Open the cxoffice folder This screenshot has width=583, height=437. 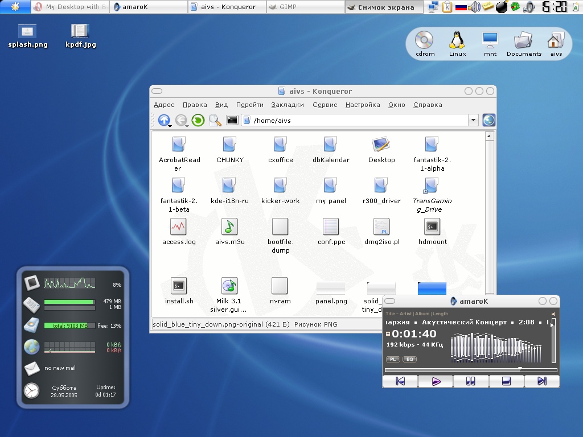[280, 150]
